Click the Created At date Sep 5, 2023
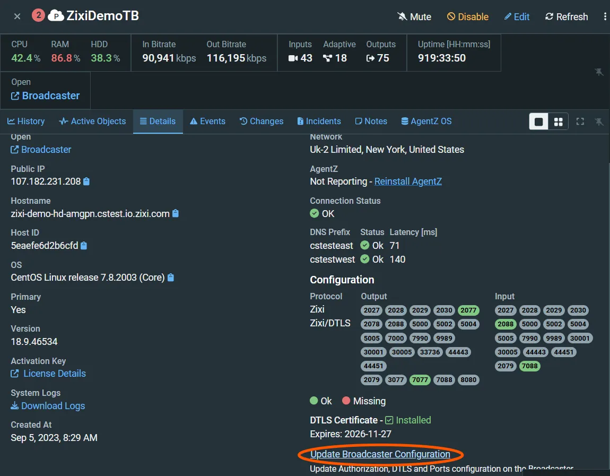The height and width of the screenshot is (476, 610). click(x=54, y=438)
